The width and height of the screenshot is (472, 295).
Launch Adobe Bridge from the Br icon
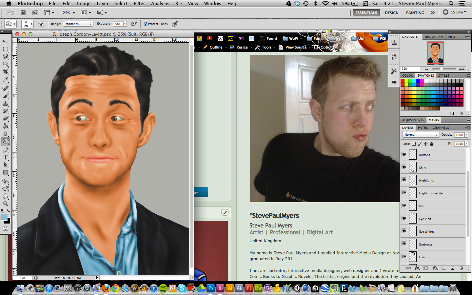(x=23, y=13)
